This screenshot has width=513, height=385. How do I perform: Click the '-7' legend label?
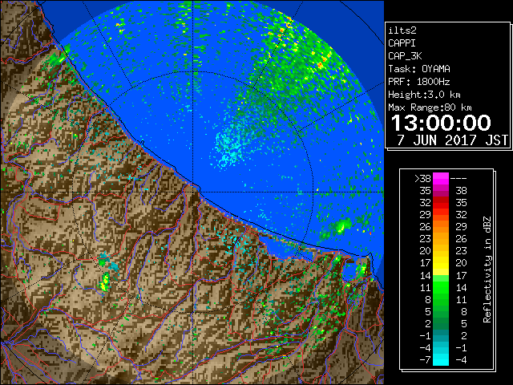[425, 360]
